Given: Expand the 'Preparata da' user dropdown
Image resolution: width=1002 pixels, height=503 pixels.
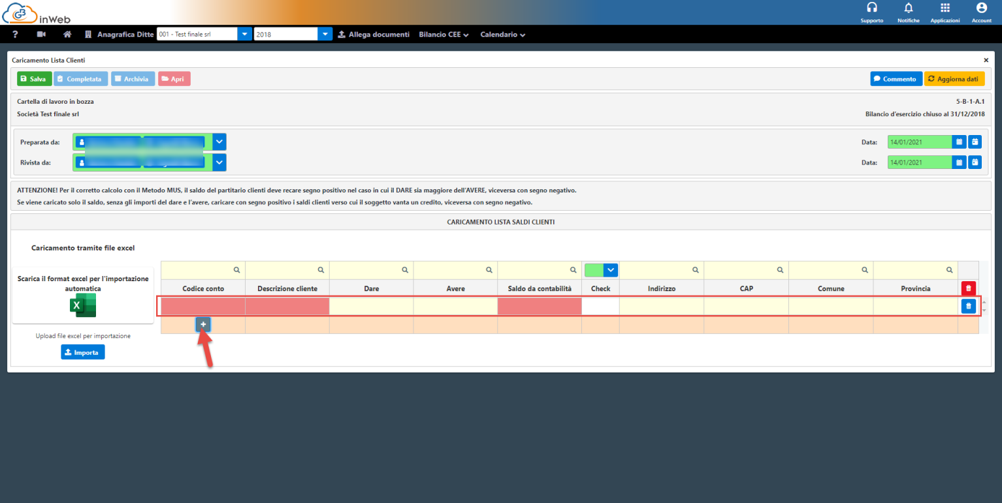Looking at the screenshot, I should [x=219, y=142].
